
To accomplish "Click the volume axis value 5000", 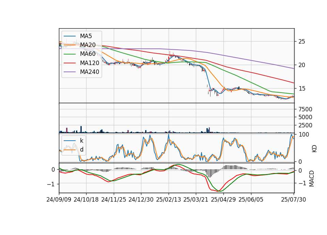I will [x=305, y=117].
